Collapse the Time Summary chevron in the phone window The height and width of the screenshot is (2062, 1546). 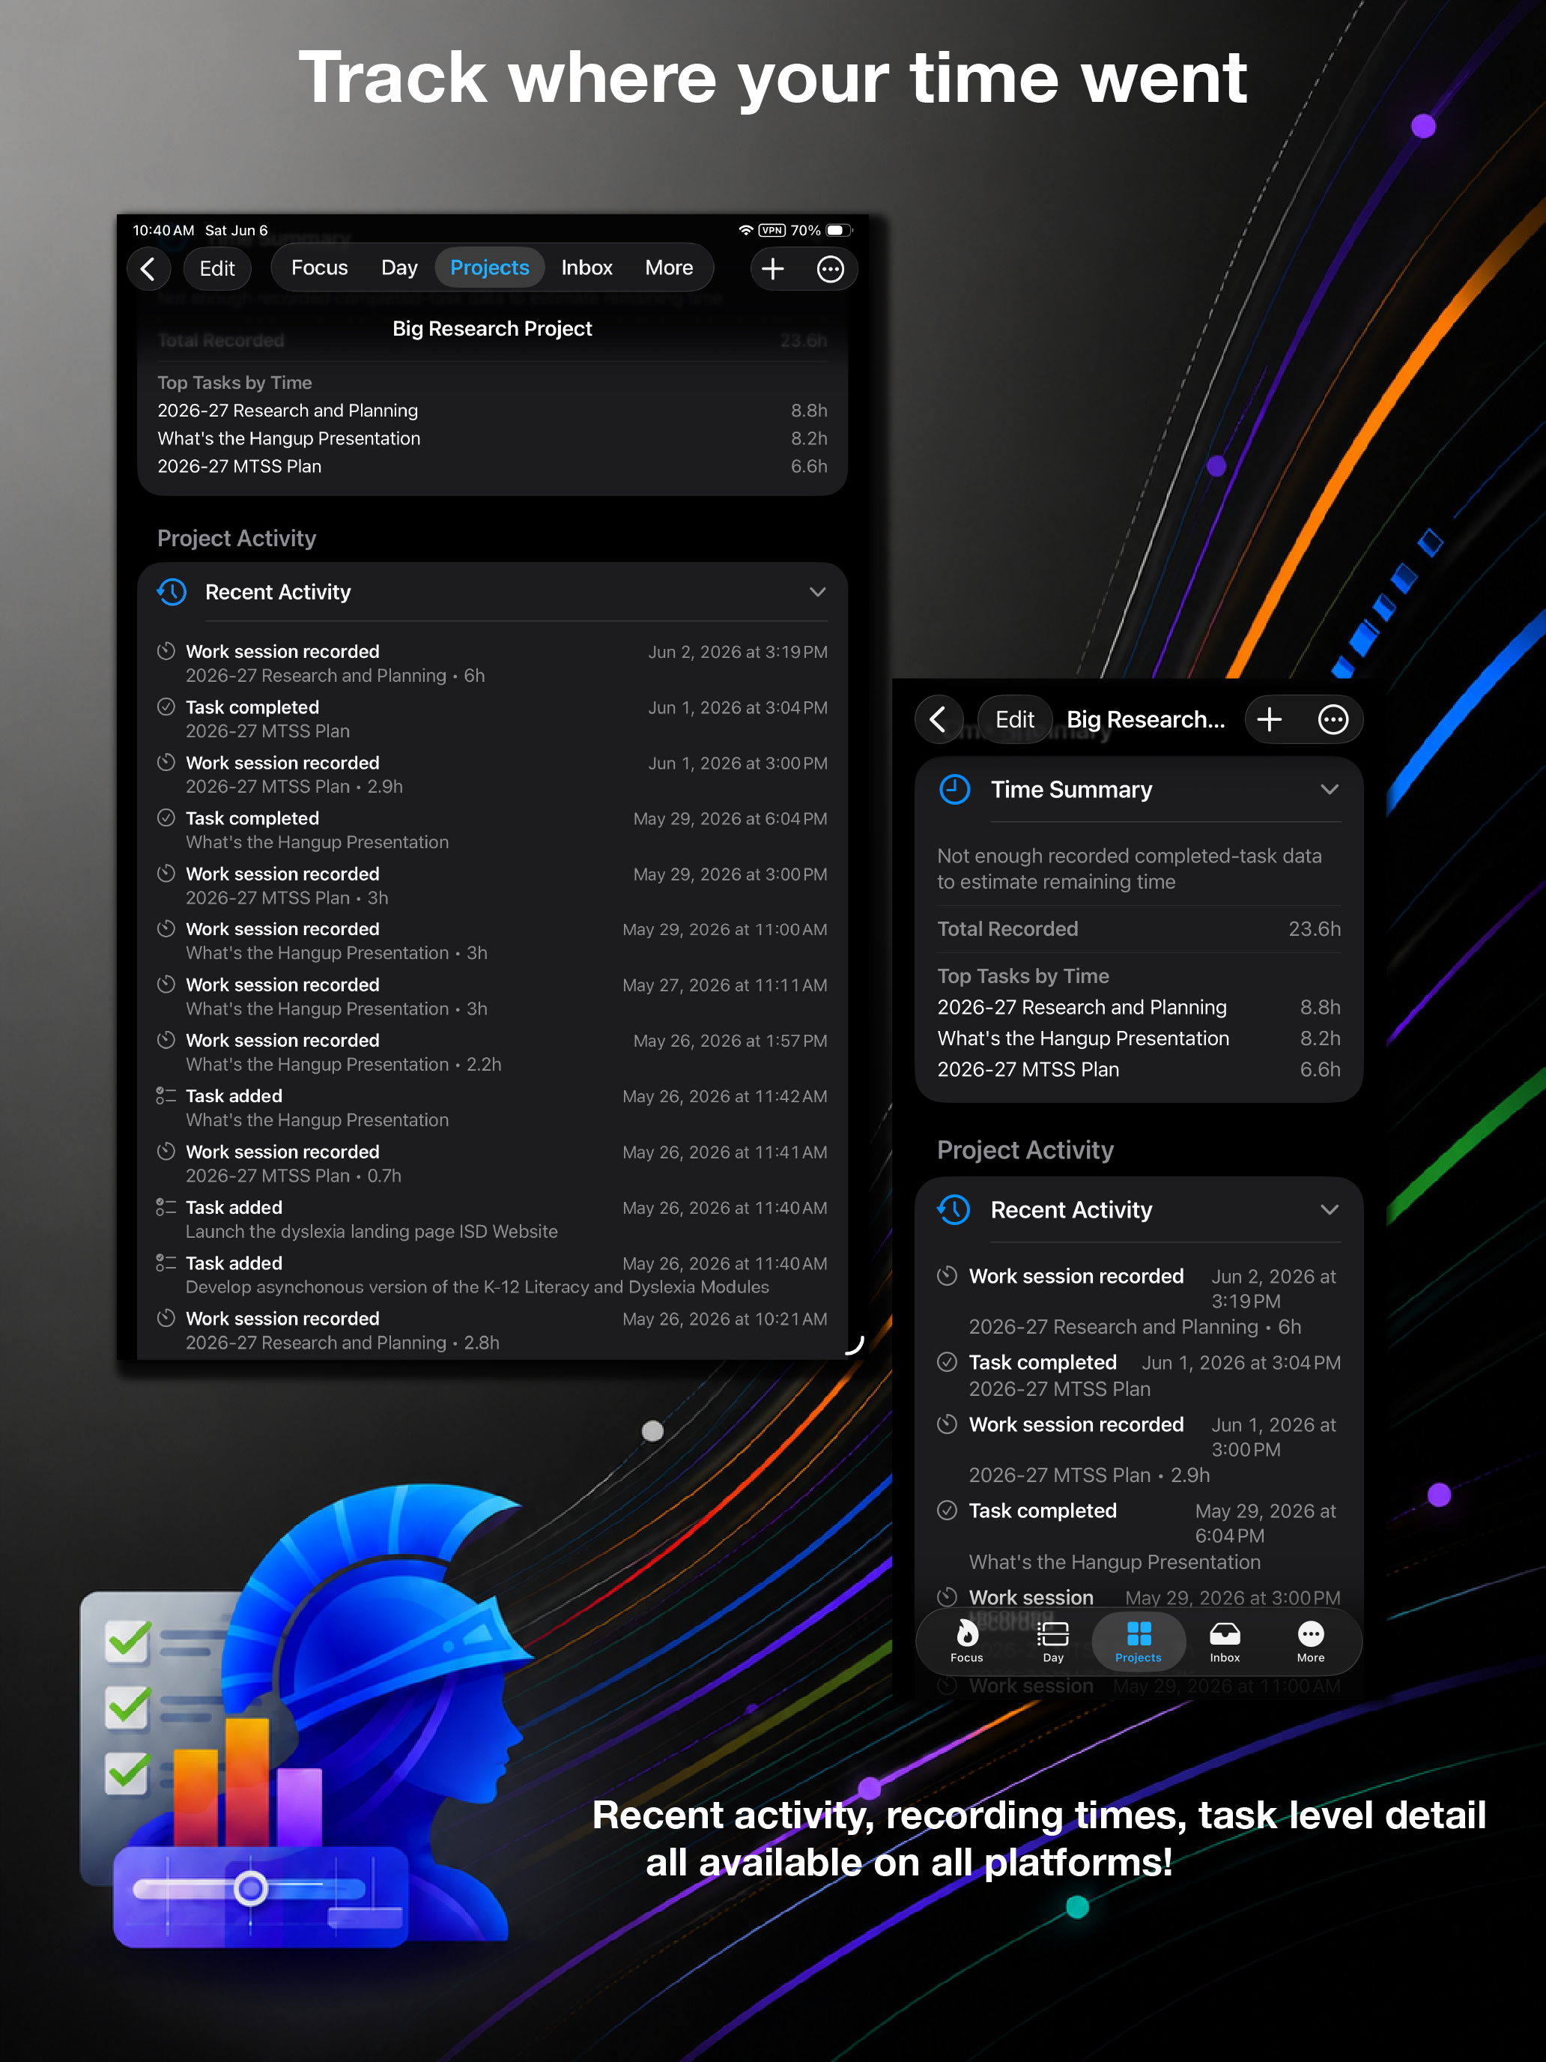point(1329,790)
